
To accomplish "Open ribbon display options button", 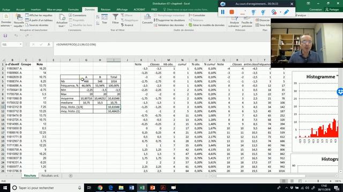I will pyautogui.click(x=308, y=3).
